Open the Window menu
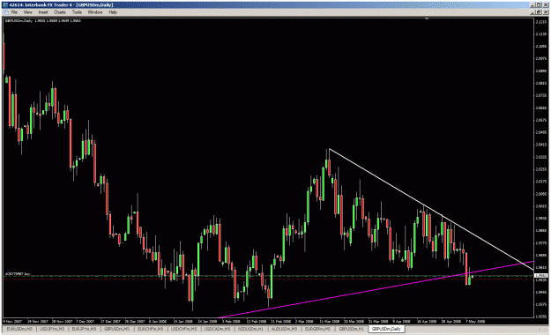The height and width of the screenshot is (335, 551). 95,12
